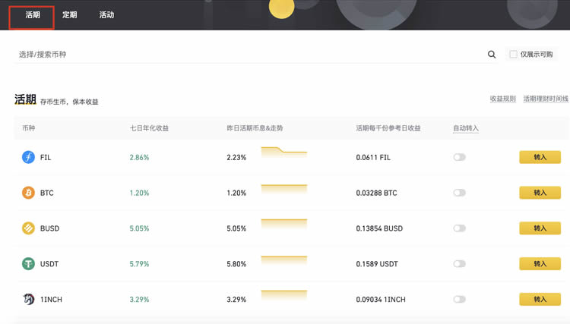Screen dimensions: 570x324
Task: Check the 仅展示可购 checkbox
Action: tap(514, 55)
